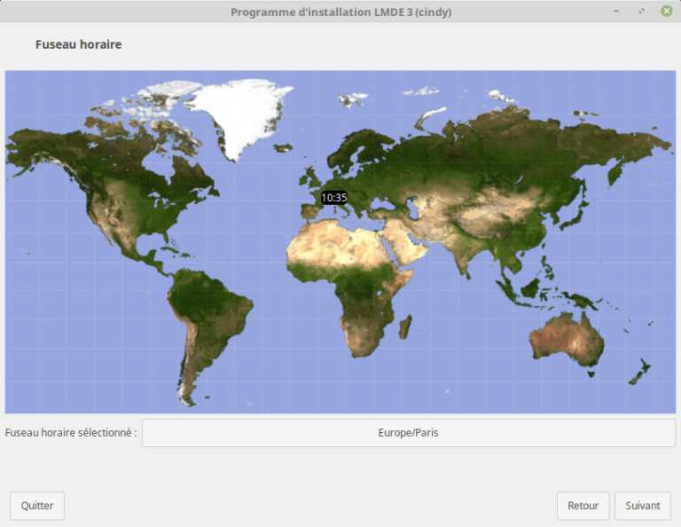The height and width of the screenshot is (527, 681).
Task: Pick Australia on the world map
Action: (x=566, y=337)
